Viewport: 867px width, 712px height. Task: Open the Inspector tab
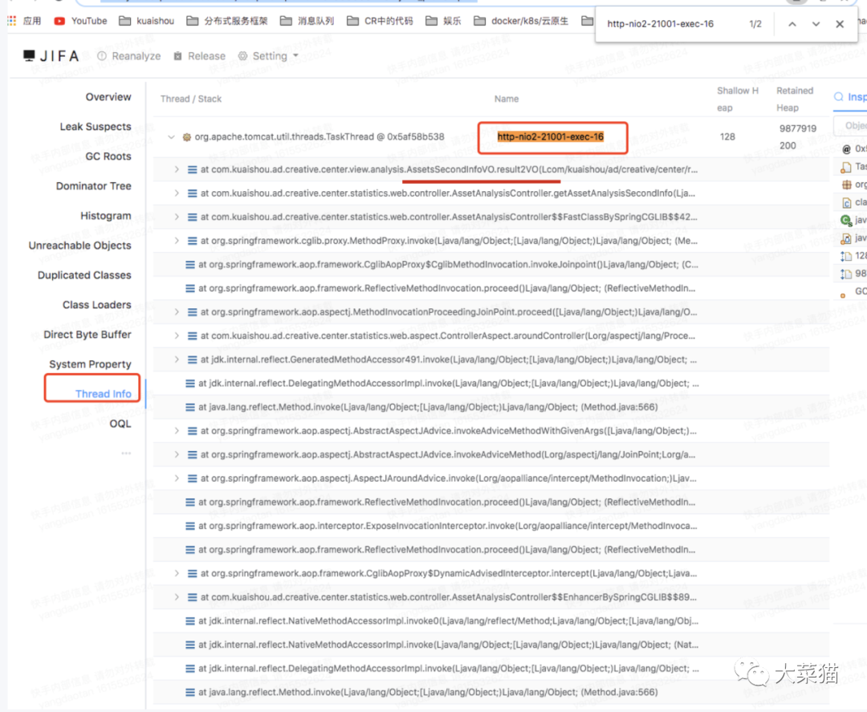pyautogui.click(x=850, y=97)
